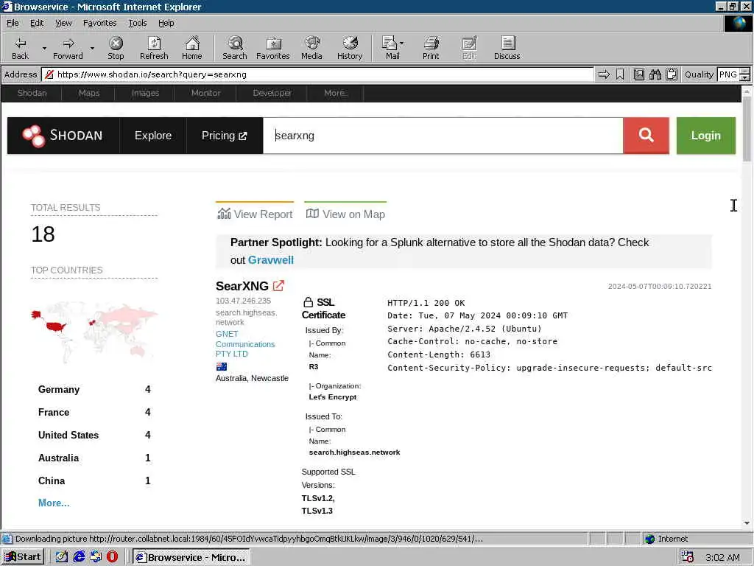Click the red magnifier search button

pos(646,136)
